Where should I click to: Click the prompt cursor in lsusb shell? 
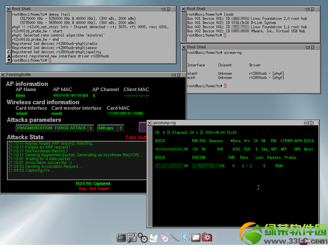(225, 35)
